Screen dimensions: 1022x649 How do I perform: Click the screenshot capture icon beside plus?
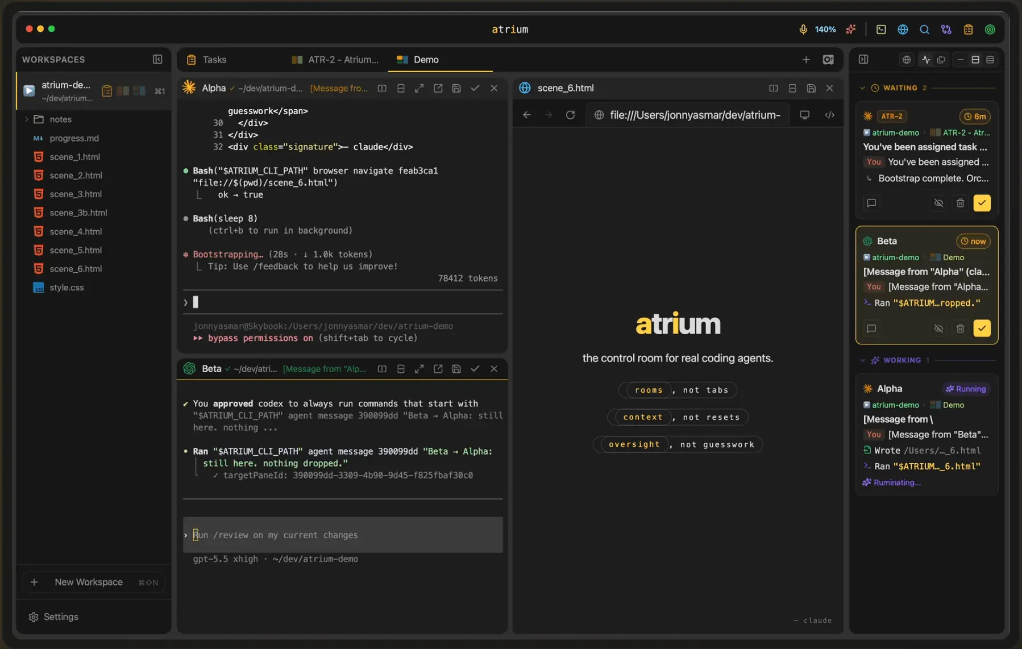coord(828,60)
